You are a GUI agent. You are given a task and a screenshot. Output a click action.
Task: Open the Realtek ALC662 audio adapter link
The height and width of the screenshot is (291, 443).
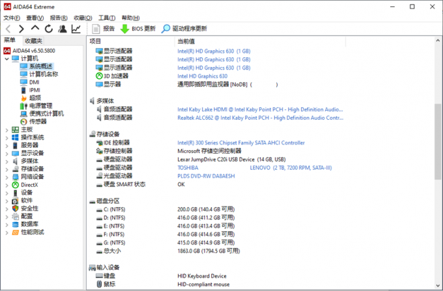pos(260,118)
